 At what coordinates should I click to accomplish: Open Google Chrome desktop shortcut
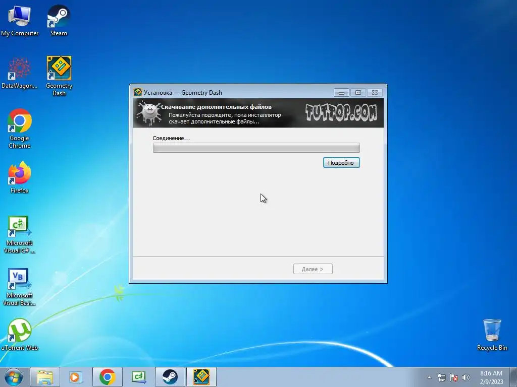(x=20, y=128)
